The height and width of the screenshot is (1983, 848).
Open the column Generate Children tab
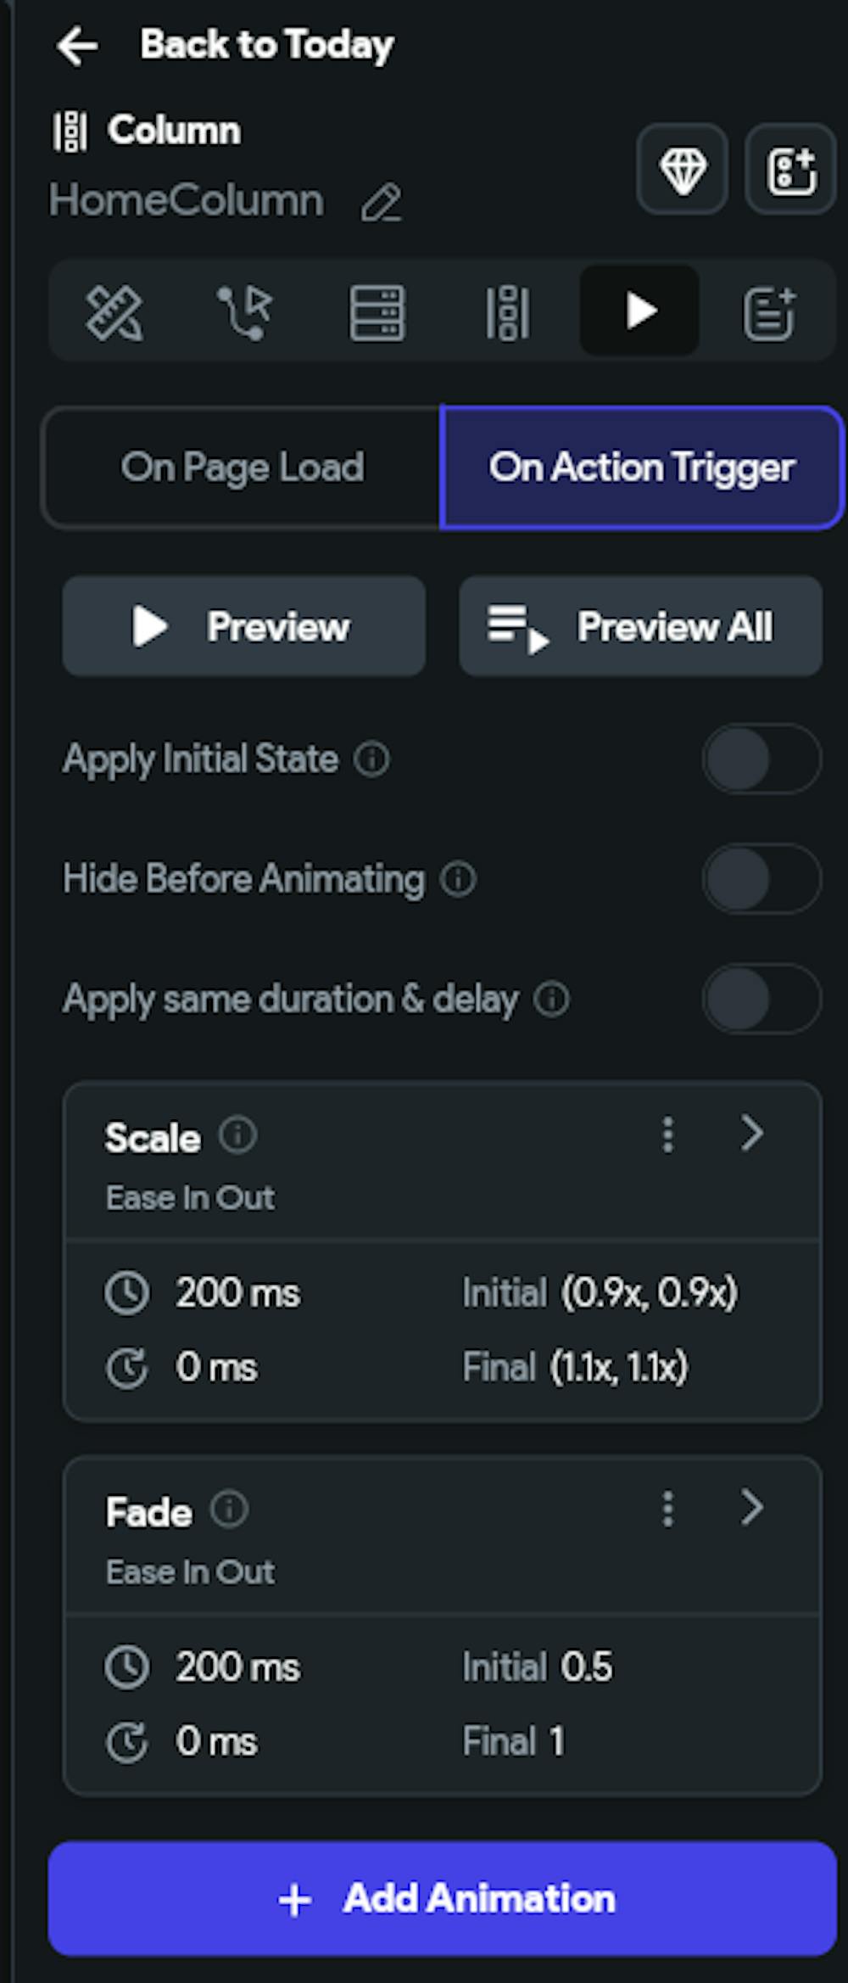coord(508,312)
